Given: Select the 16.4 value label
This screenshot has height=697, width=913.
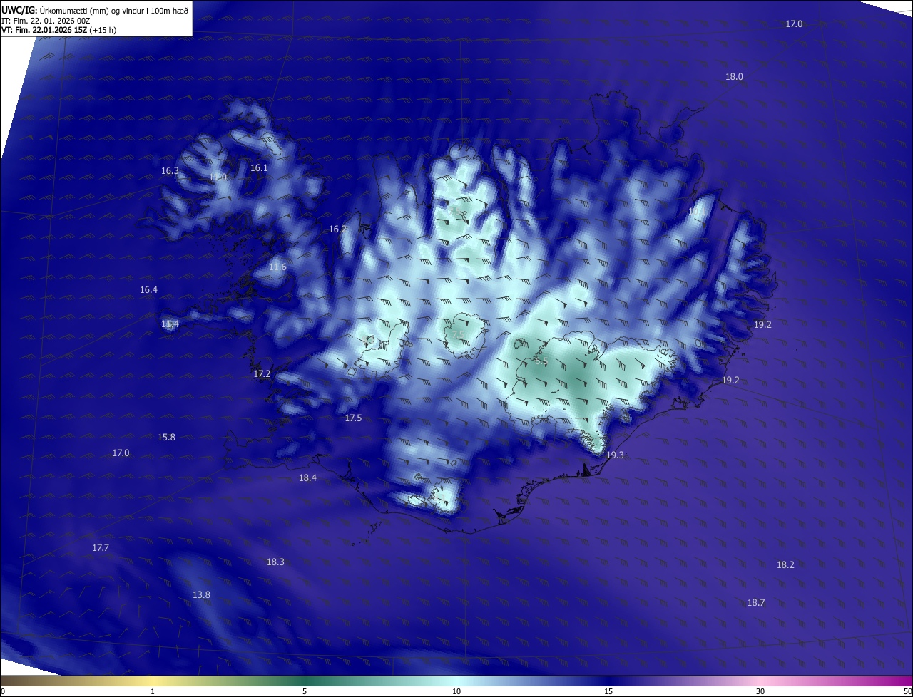Looking at the screenshot, I should click(x=148, y=290).
